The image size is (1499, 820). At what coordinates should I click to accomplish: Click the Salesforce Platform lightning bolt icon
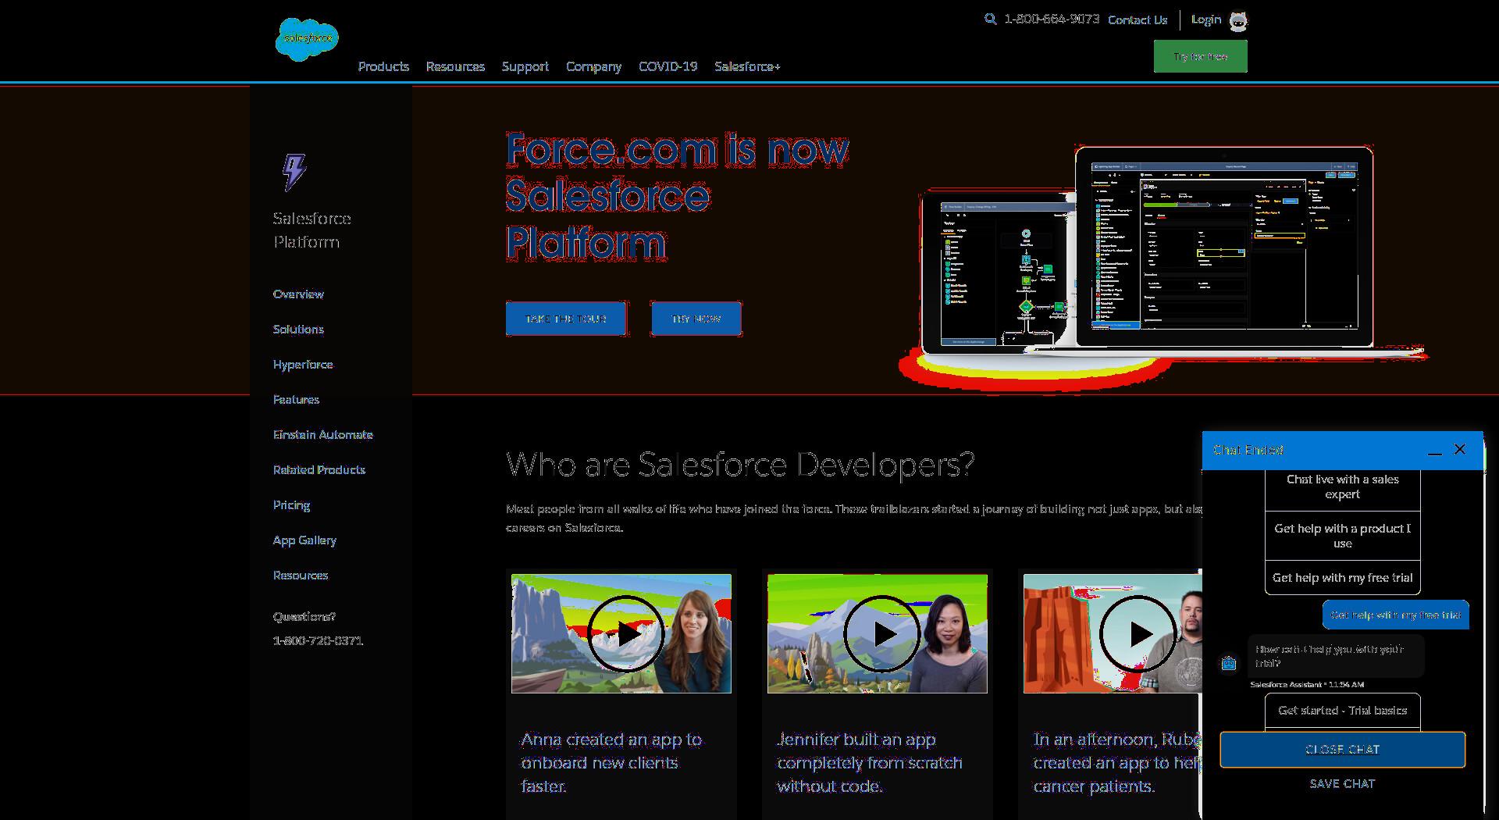click(x=294, y=172)
